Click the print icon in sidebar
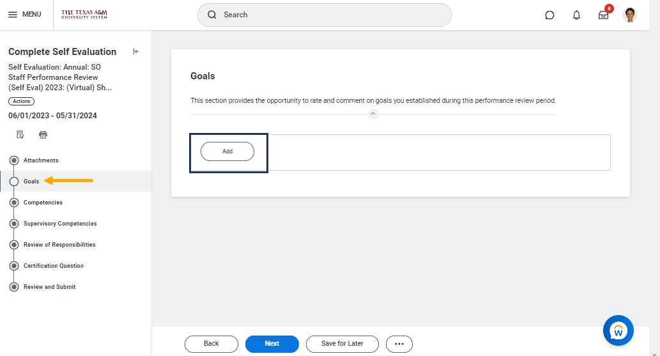The image size is (660, 356). [43, 135]
